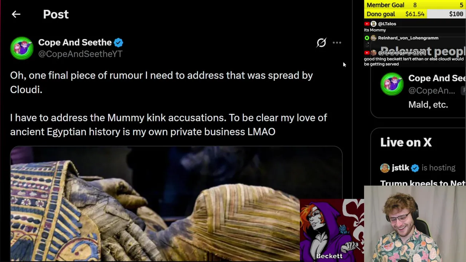Open the Grok explain-post icon

click(x=321, y=43)
